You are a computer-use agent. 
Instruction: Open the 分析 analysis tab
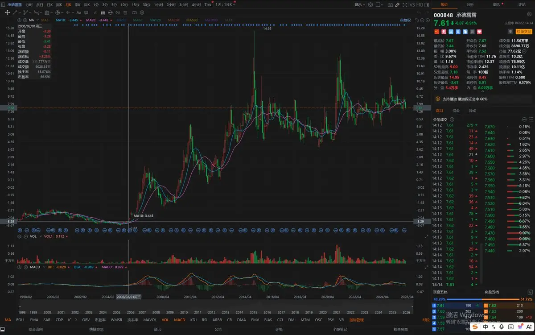(x=470, y=4)
